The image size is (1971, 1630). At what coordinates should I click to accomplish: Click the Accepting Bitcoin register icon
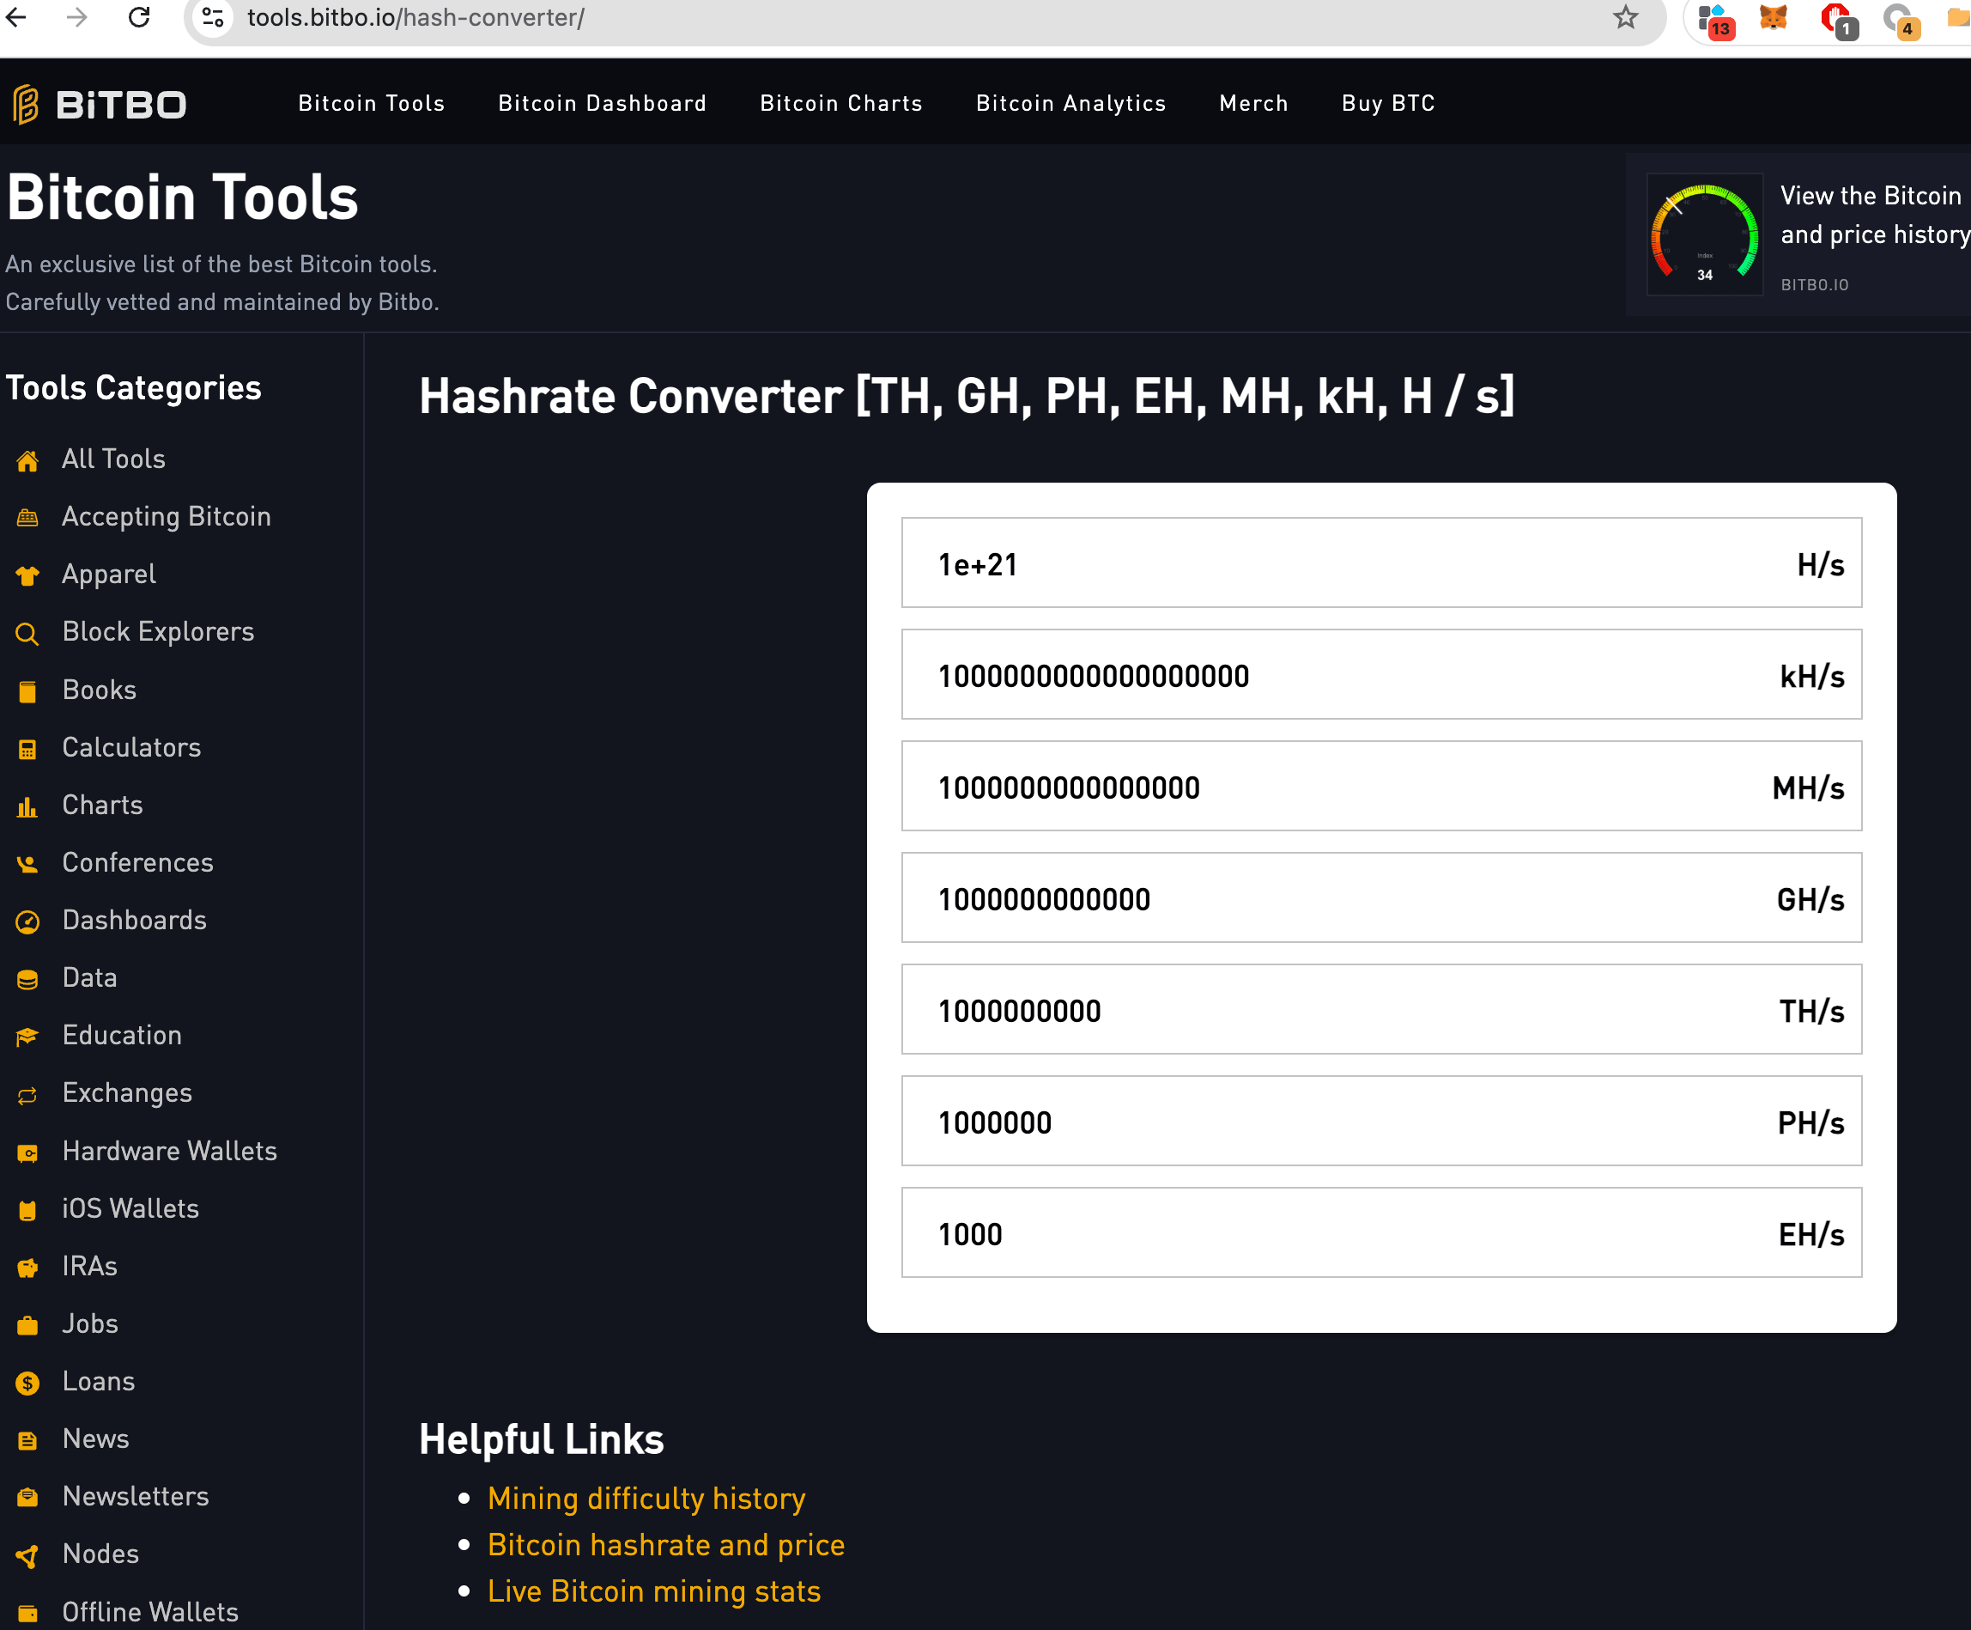pos(27,517)
